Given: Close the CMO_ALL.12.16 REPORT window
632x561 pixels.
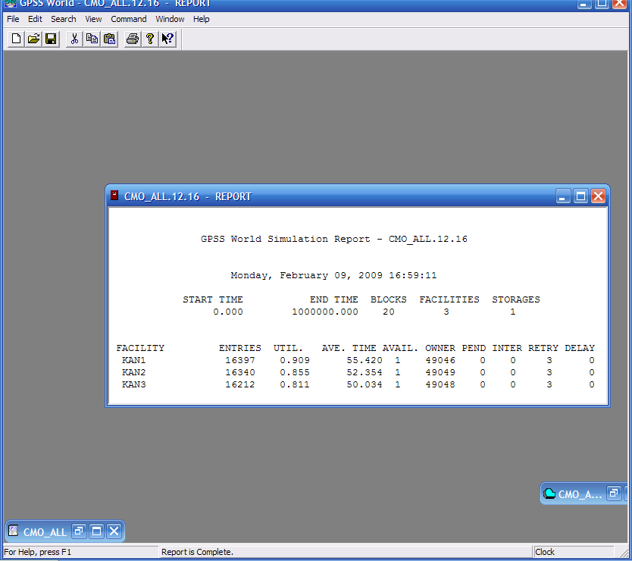Looking at the screenshot, I should (598, 196).
